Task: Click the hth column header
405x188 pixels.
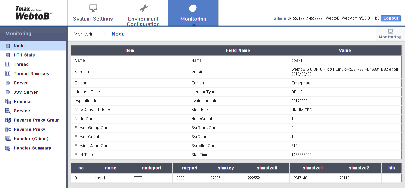Action: click(391, 168)
